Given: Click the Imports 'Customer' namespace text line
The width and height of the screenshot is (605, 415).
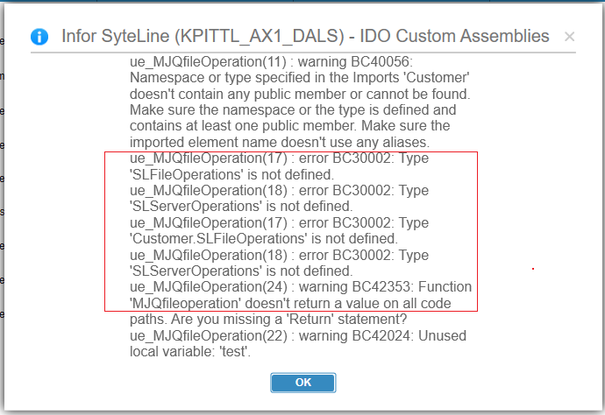Looking at the screenshot, I should pos(299,77).
